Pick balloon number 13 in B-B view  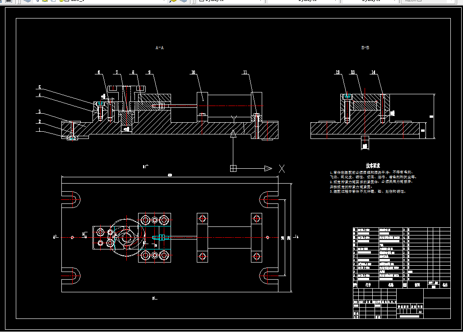click(x=352, y=72)
